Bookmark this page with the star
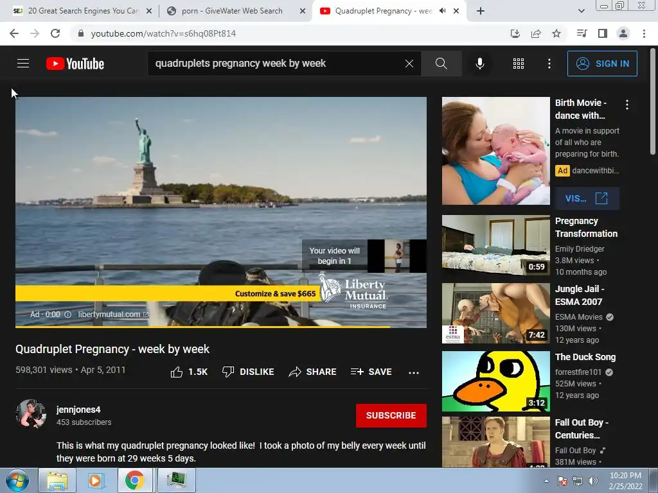Screen dimensions: 658x493 click(556, 33)
